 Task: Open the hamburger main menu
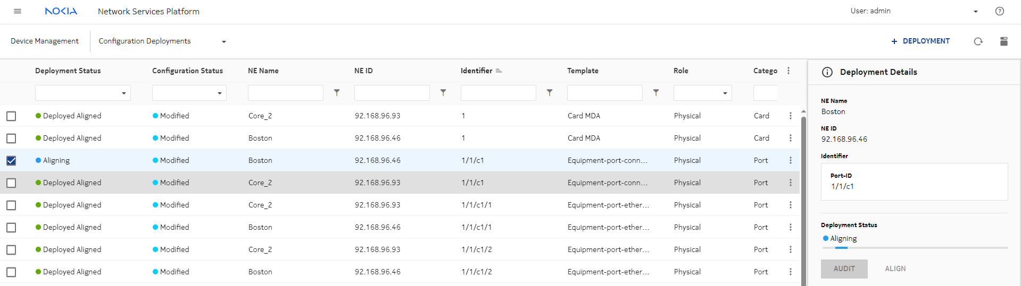click(18, 11)
